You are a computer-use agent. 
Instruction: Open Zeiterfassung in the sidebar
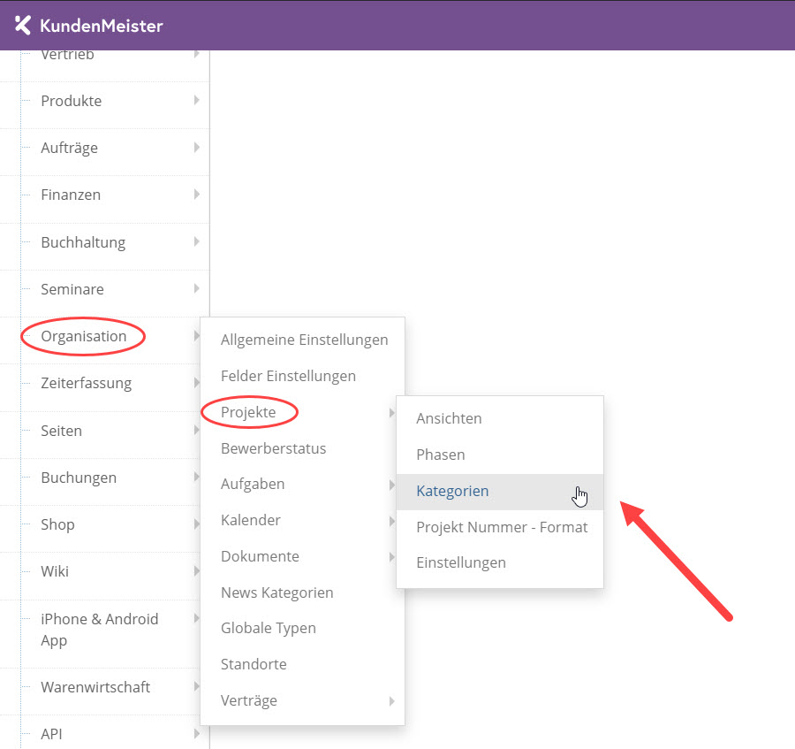(87, 383)
